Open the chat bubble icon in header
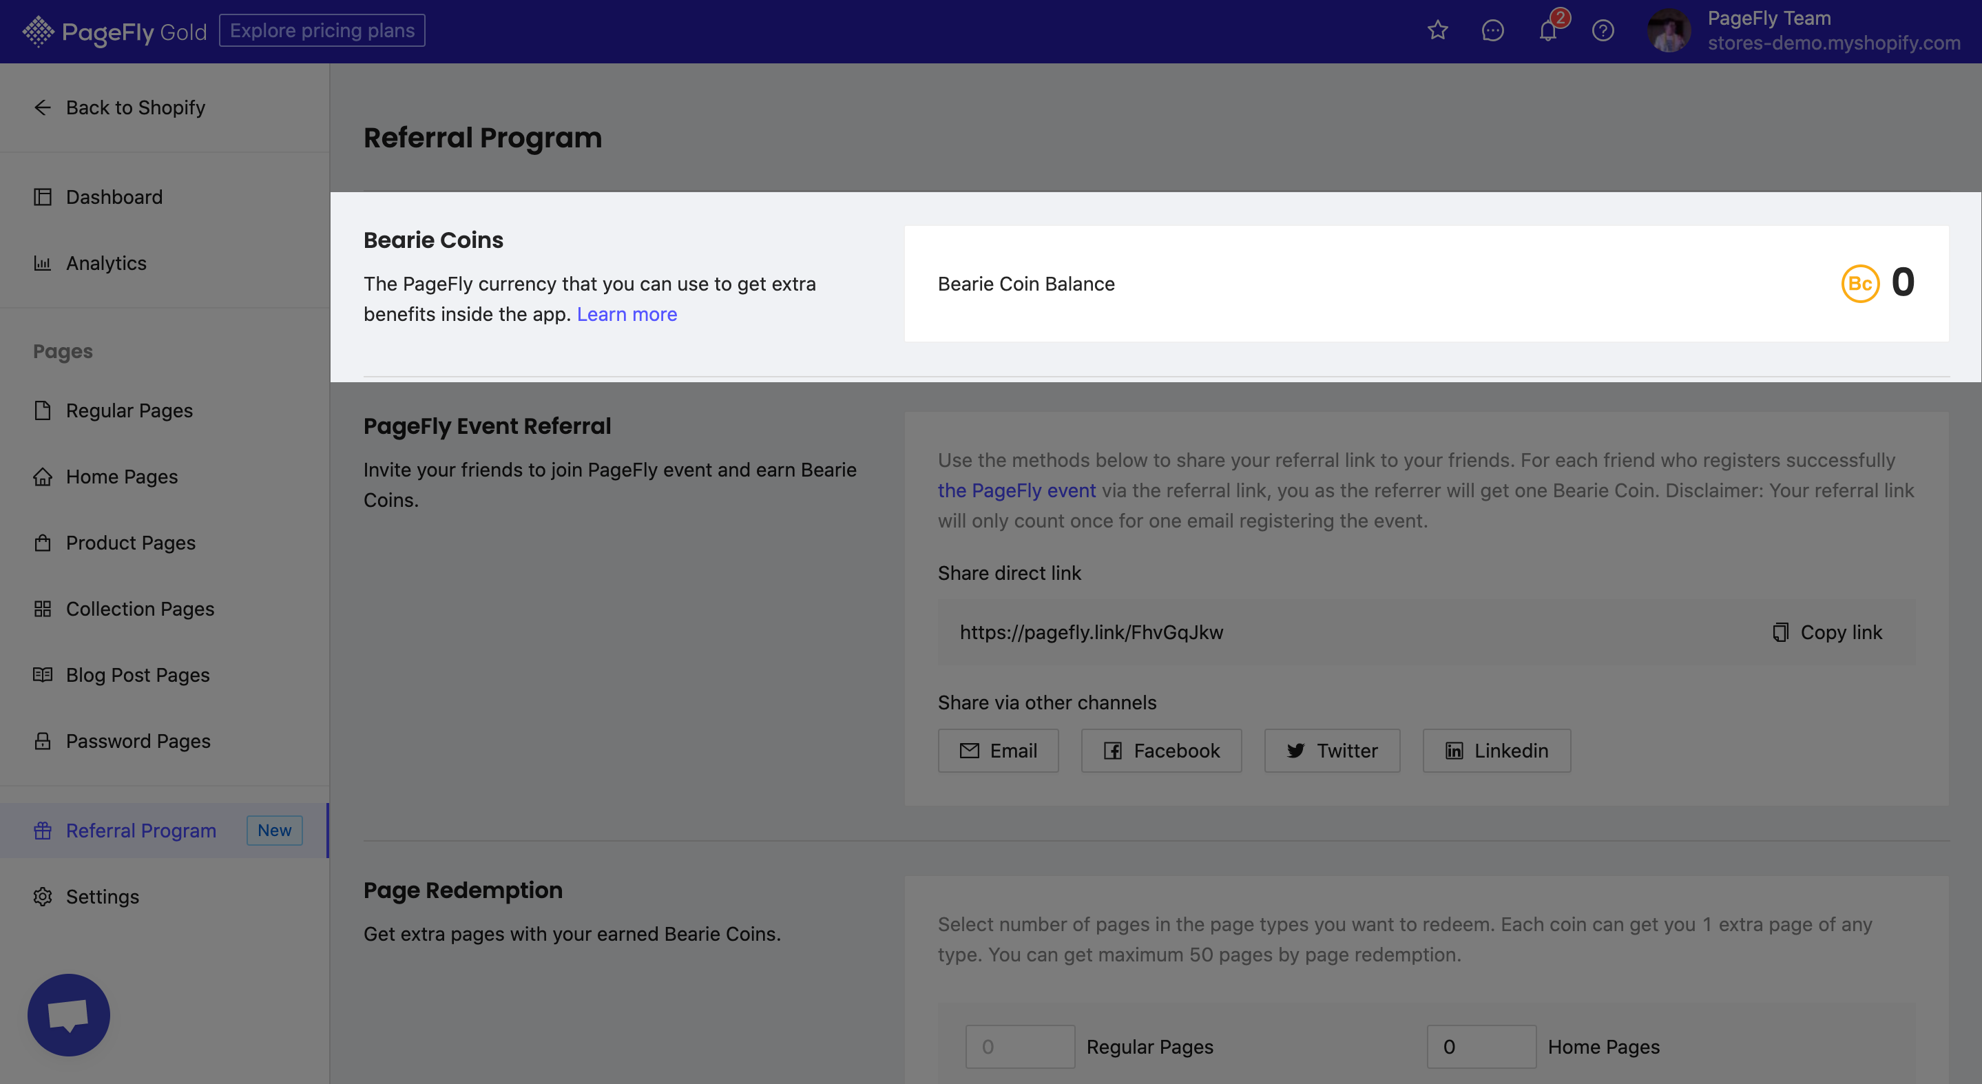This screenshot has width=1982, height=1084. click(x=1492, y=31)
